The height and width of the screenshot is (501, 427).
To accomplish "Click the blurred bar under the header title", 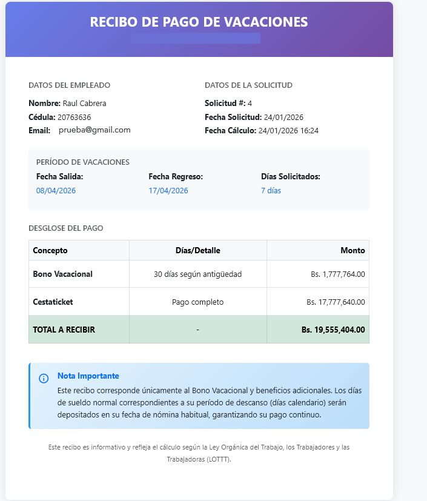I will [195, 38].
